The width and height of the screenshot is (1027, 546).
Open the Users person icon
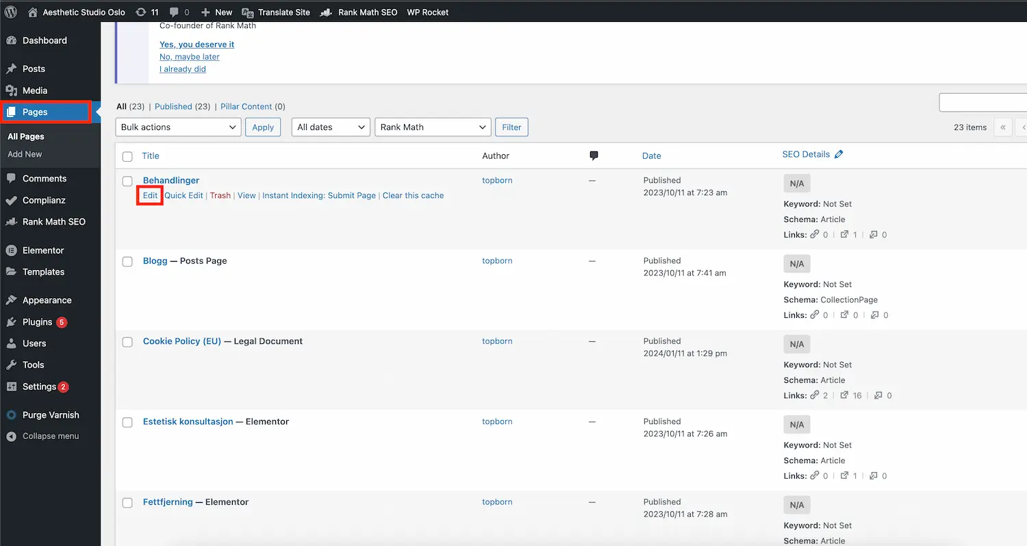pos(11,343)
